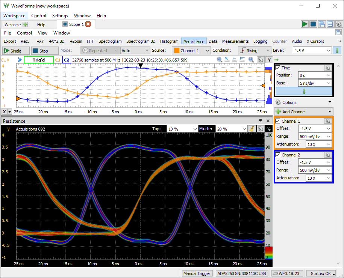Viewport: 344px width, 278px height.
Task: Open the Settings menu
Action: (60, 16)
